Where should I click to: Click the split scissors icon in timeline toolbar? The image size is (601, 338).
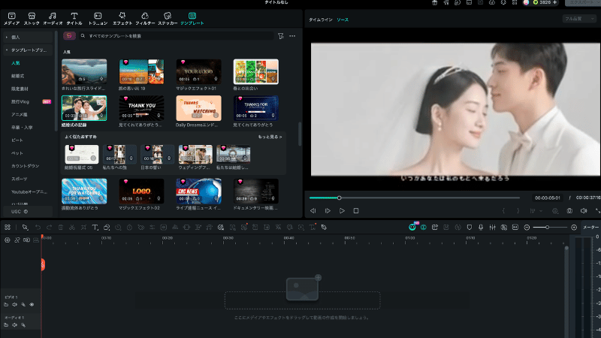[72, 228]
